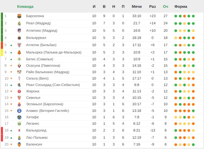The height and width of the screenshot is (149, 204).
Task: Click the Las Palmas crest icon
Action: coord(19,137)
